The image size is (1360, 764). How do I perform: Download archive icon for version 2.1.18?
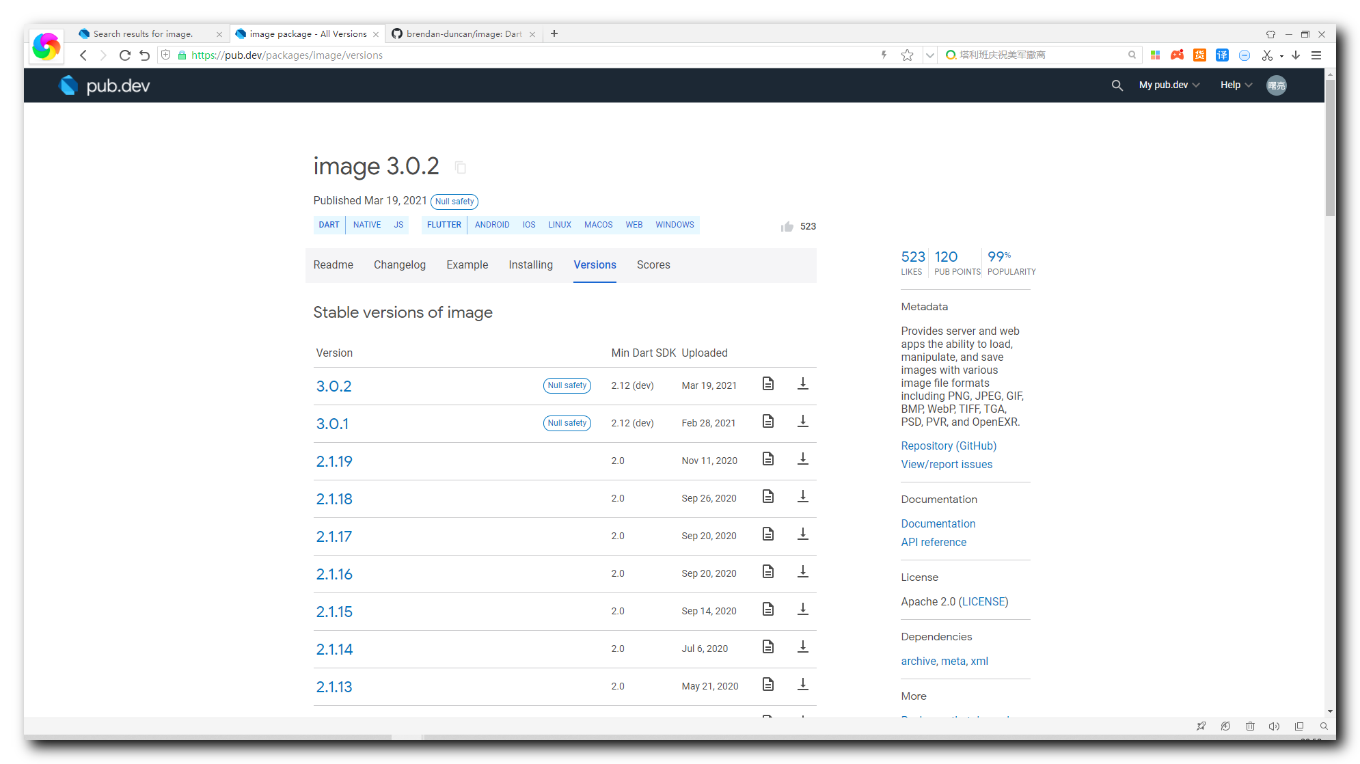coord(803,497)
